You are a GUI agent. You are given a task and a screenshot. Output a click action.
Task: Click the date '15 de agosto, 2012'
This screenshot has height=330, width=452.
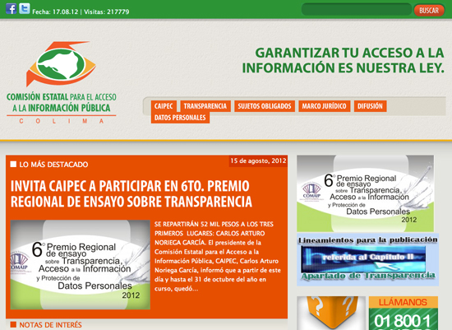(258, 160)
